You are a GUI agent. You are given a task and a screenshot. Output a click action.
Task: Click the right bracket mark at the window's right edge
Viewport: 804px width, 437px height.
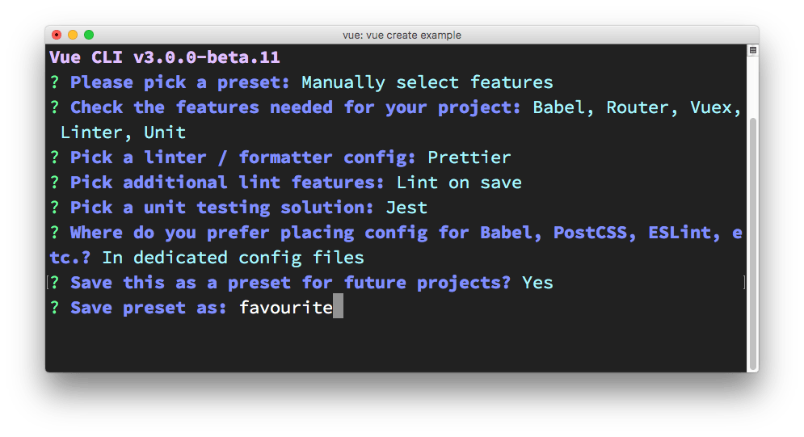pos(744,282)
